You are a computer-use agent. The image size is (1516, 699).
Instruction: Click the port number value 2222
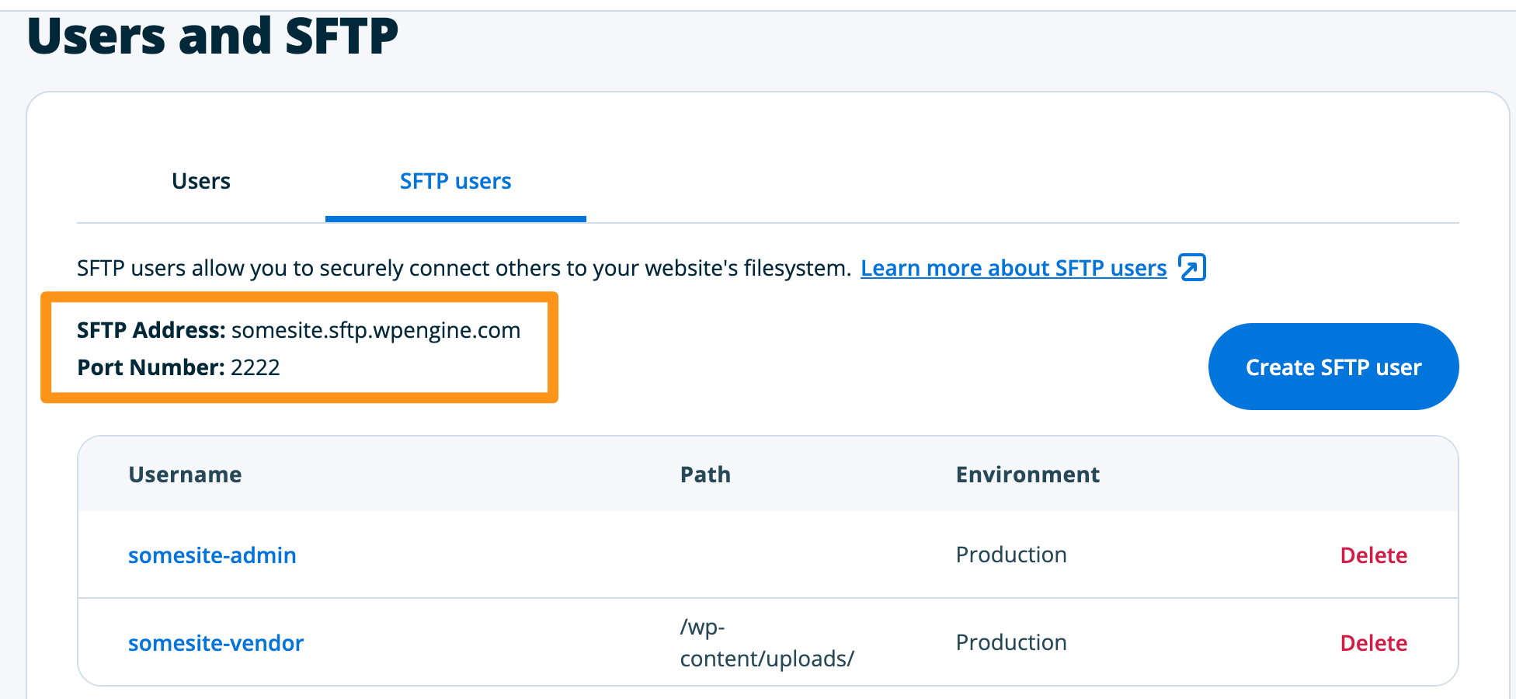(256, 367)
